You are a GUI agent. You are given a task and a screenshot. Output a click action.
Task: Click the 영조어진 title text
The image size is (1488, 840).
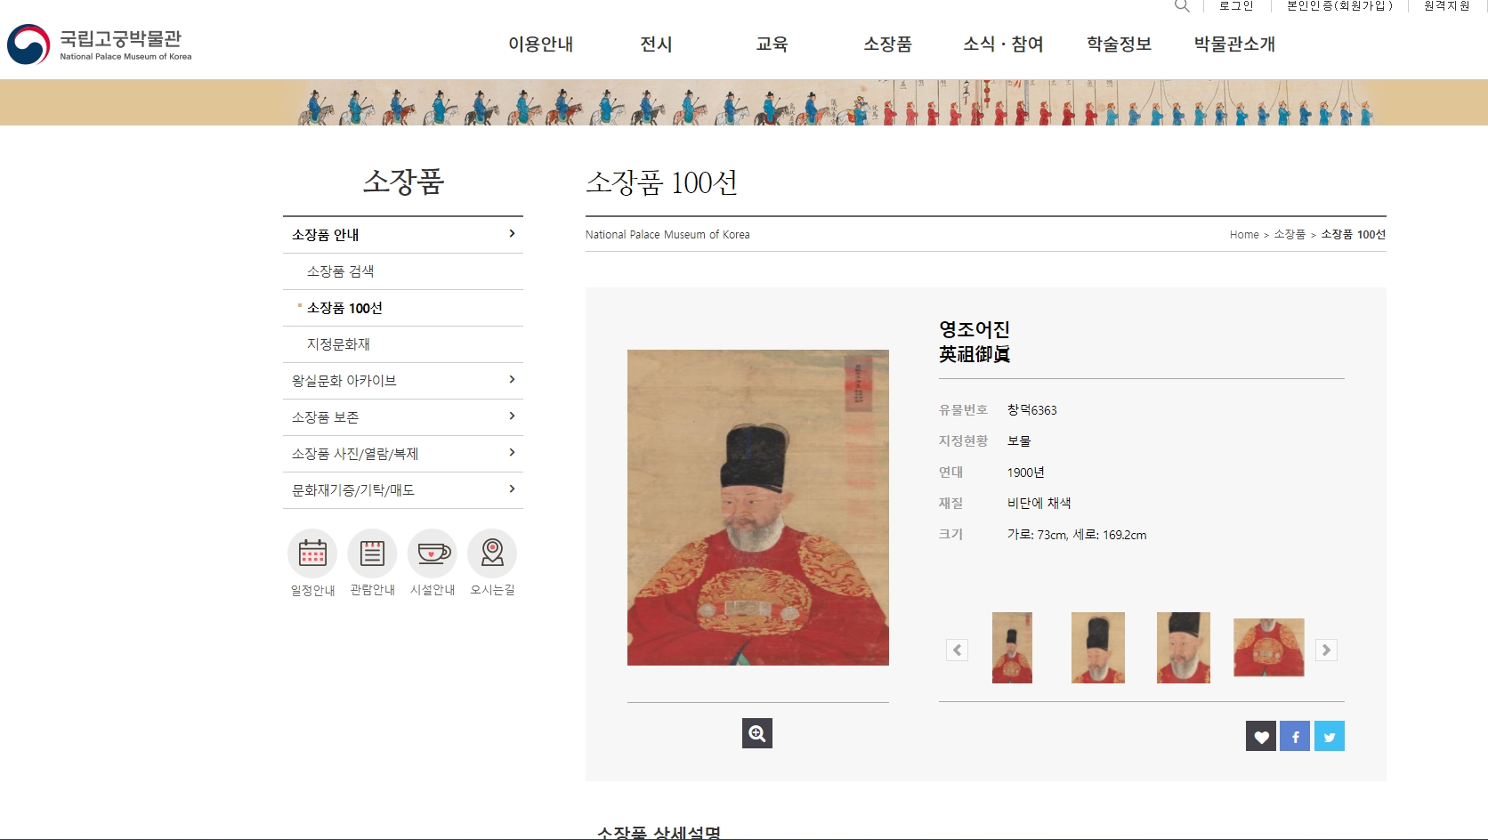(x=974, y=329)
